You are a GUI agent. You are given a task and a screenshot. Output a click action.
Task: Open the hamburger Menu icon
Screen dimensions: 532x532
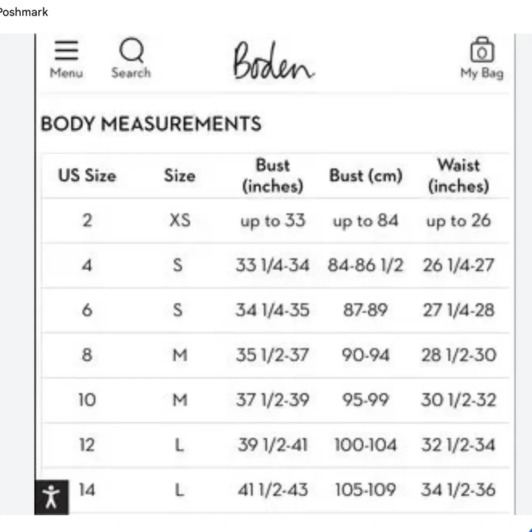point(66,52)
